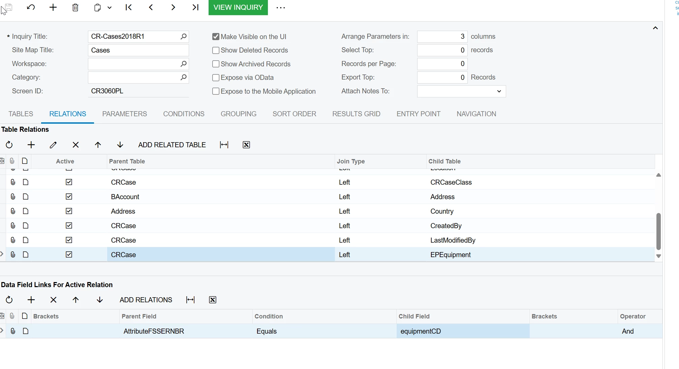This screenshot has height=369, width=679.
Task: Click the Site Map Title input field
Action: point(138,50)
